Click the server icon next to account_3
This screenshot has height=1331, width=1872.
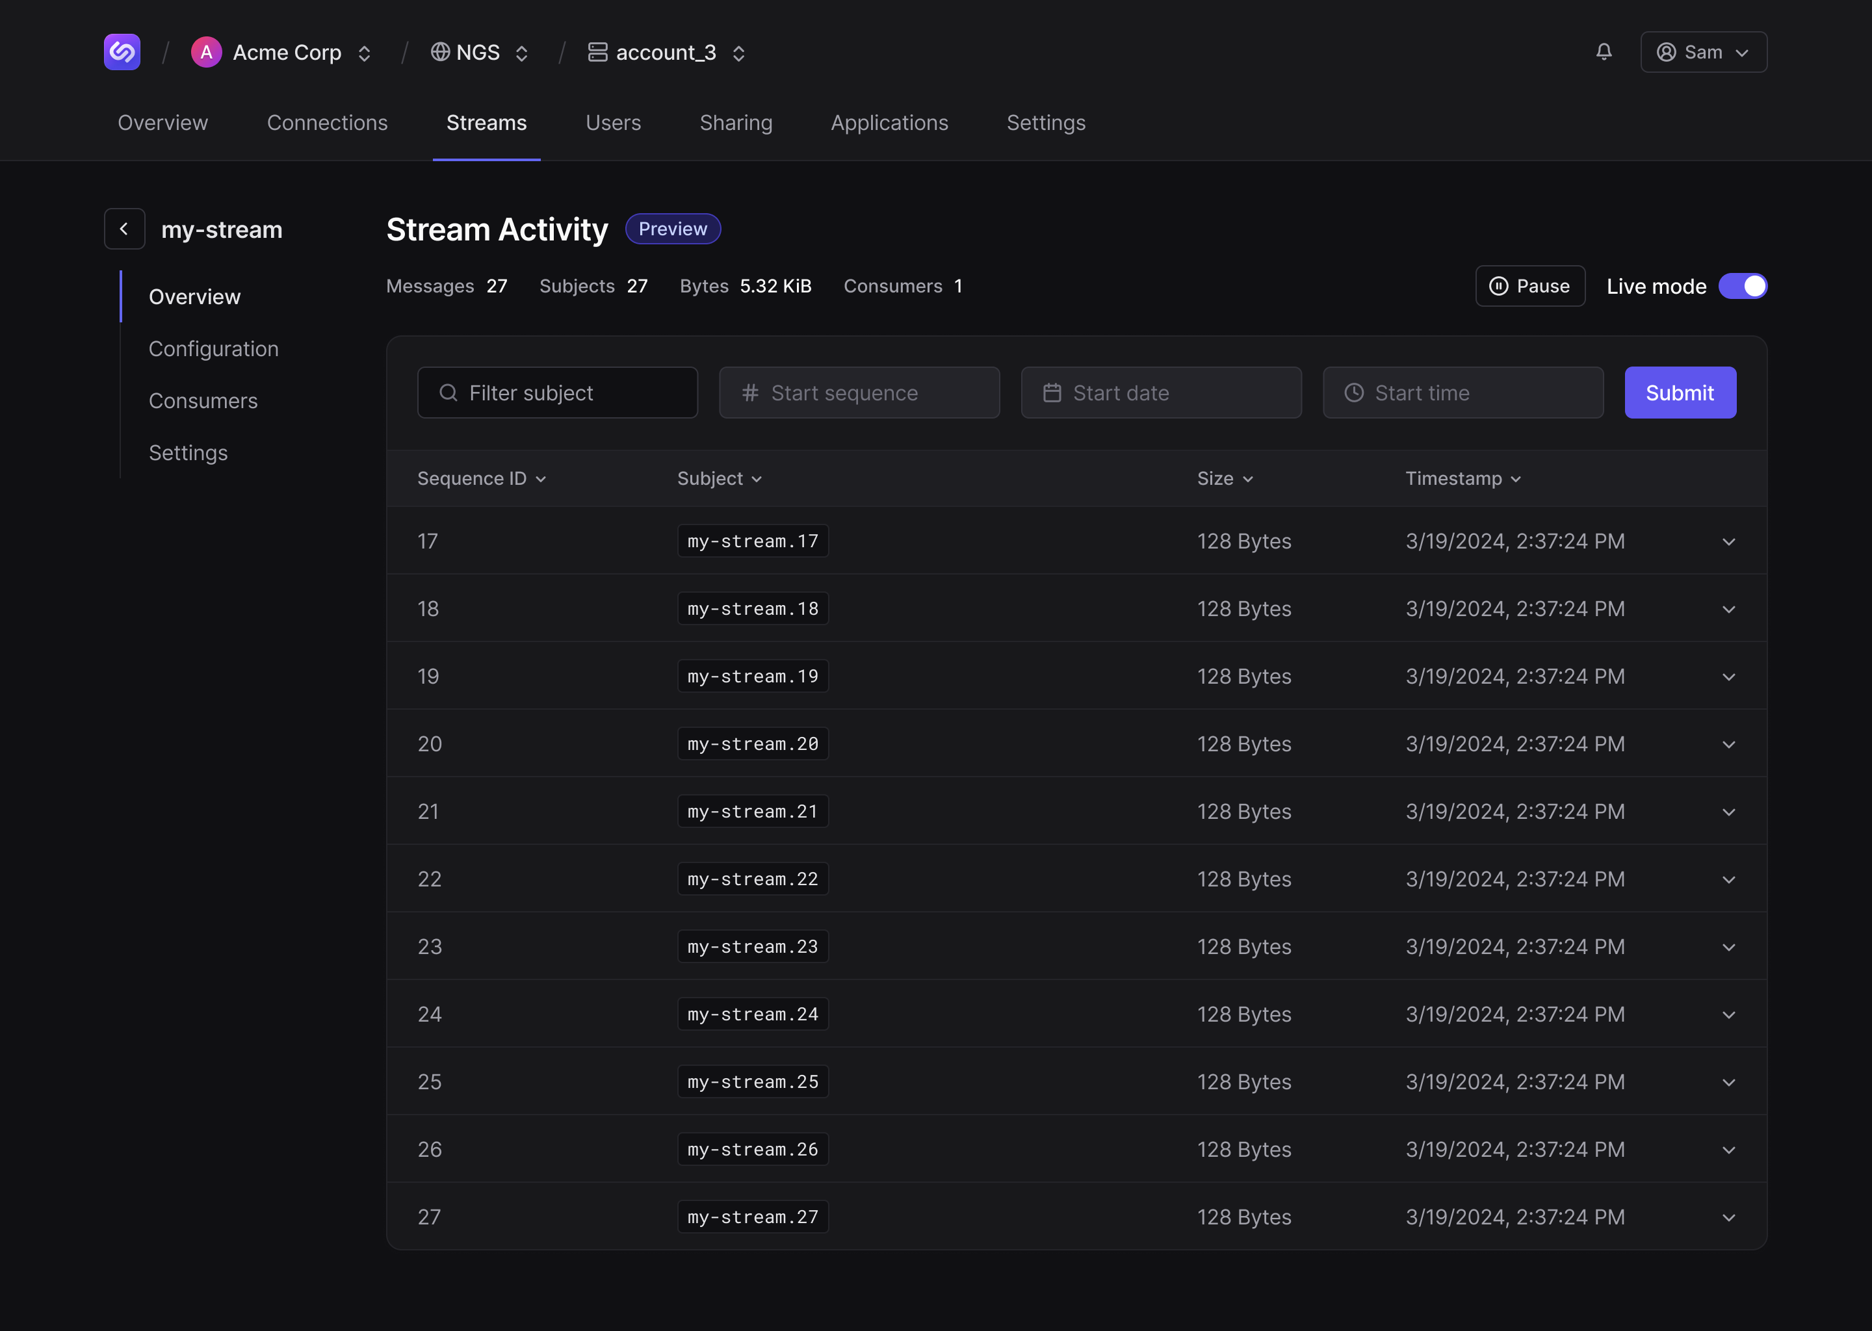597,51
